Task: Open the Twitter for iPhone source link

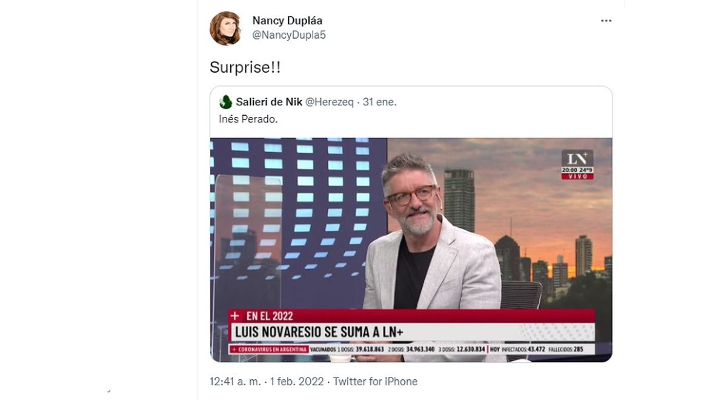Action: tap(375, 382)
